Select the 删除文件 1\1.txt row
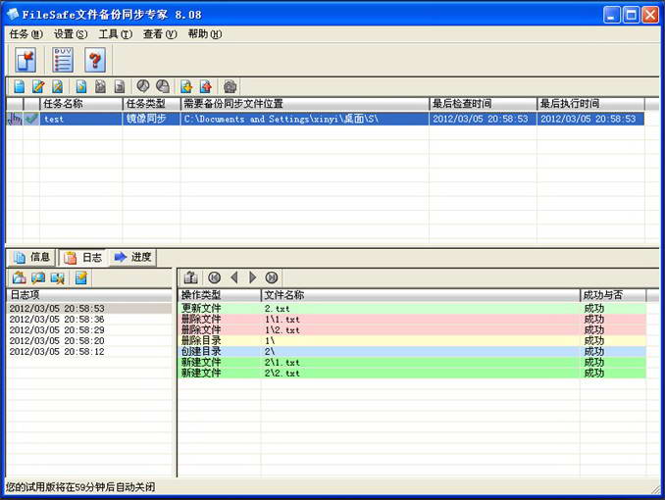665x500 pixels. [412, 319]
